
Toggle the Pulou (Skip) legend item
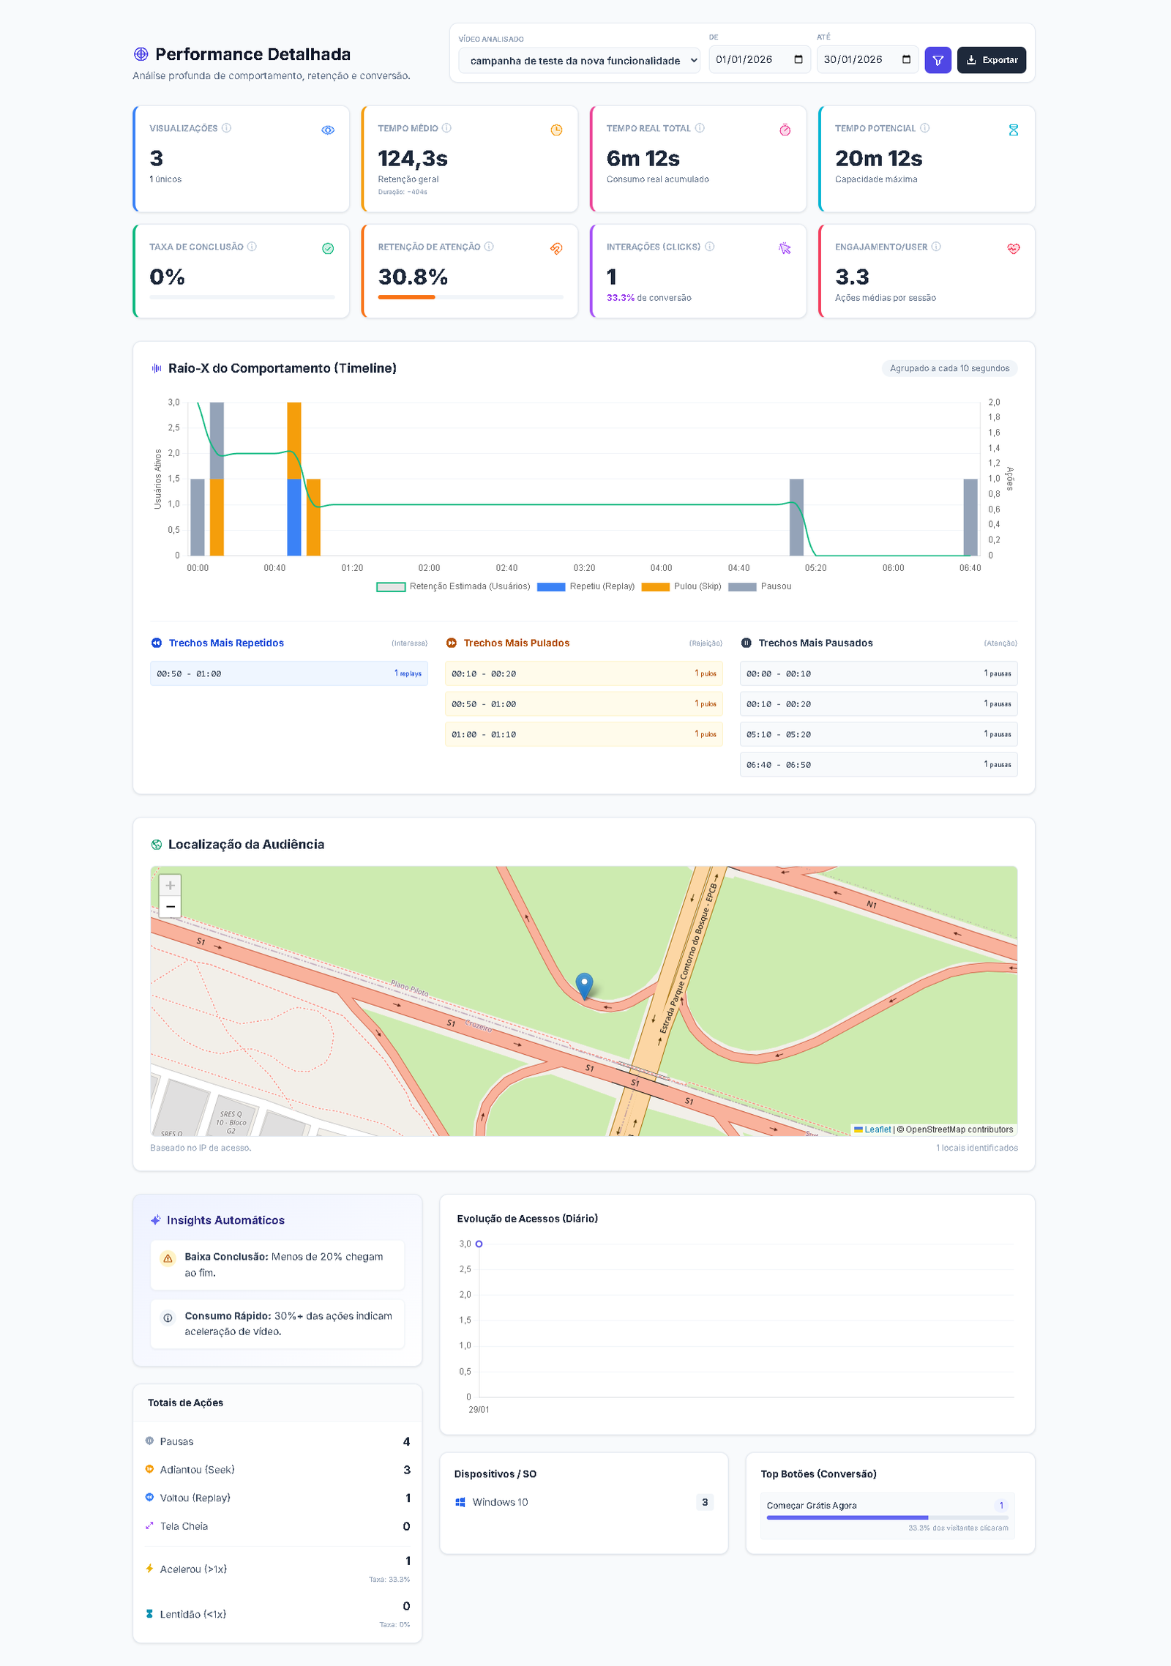(681, 586)
